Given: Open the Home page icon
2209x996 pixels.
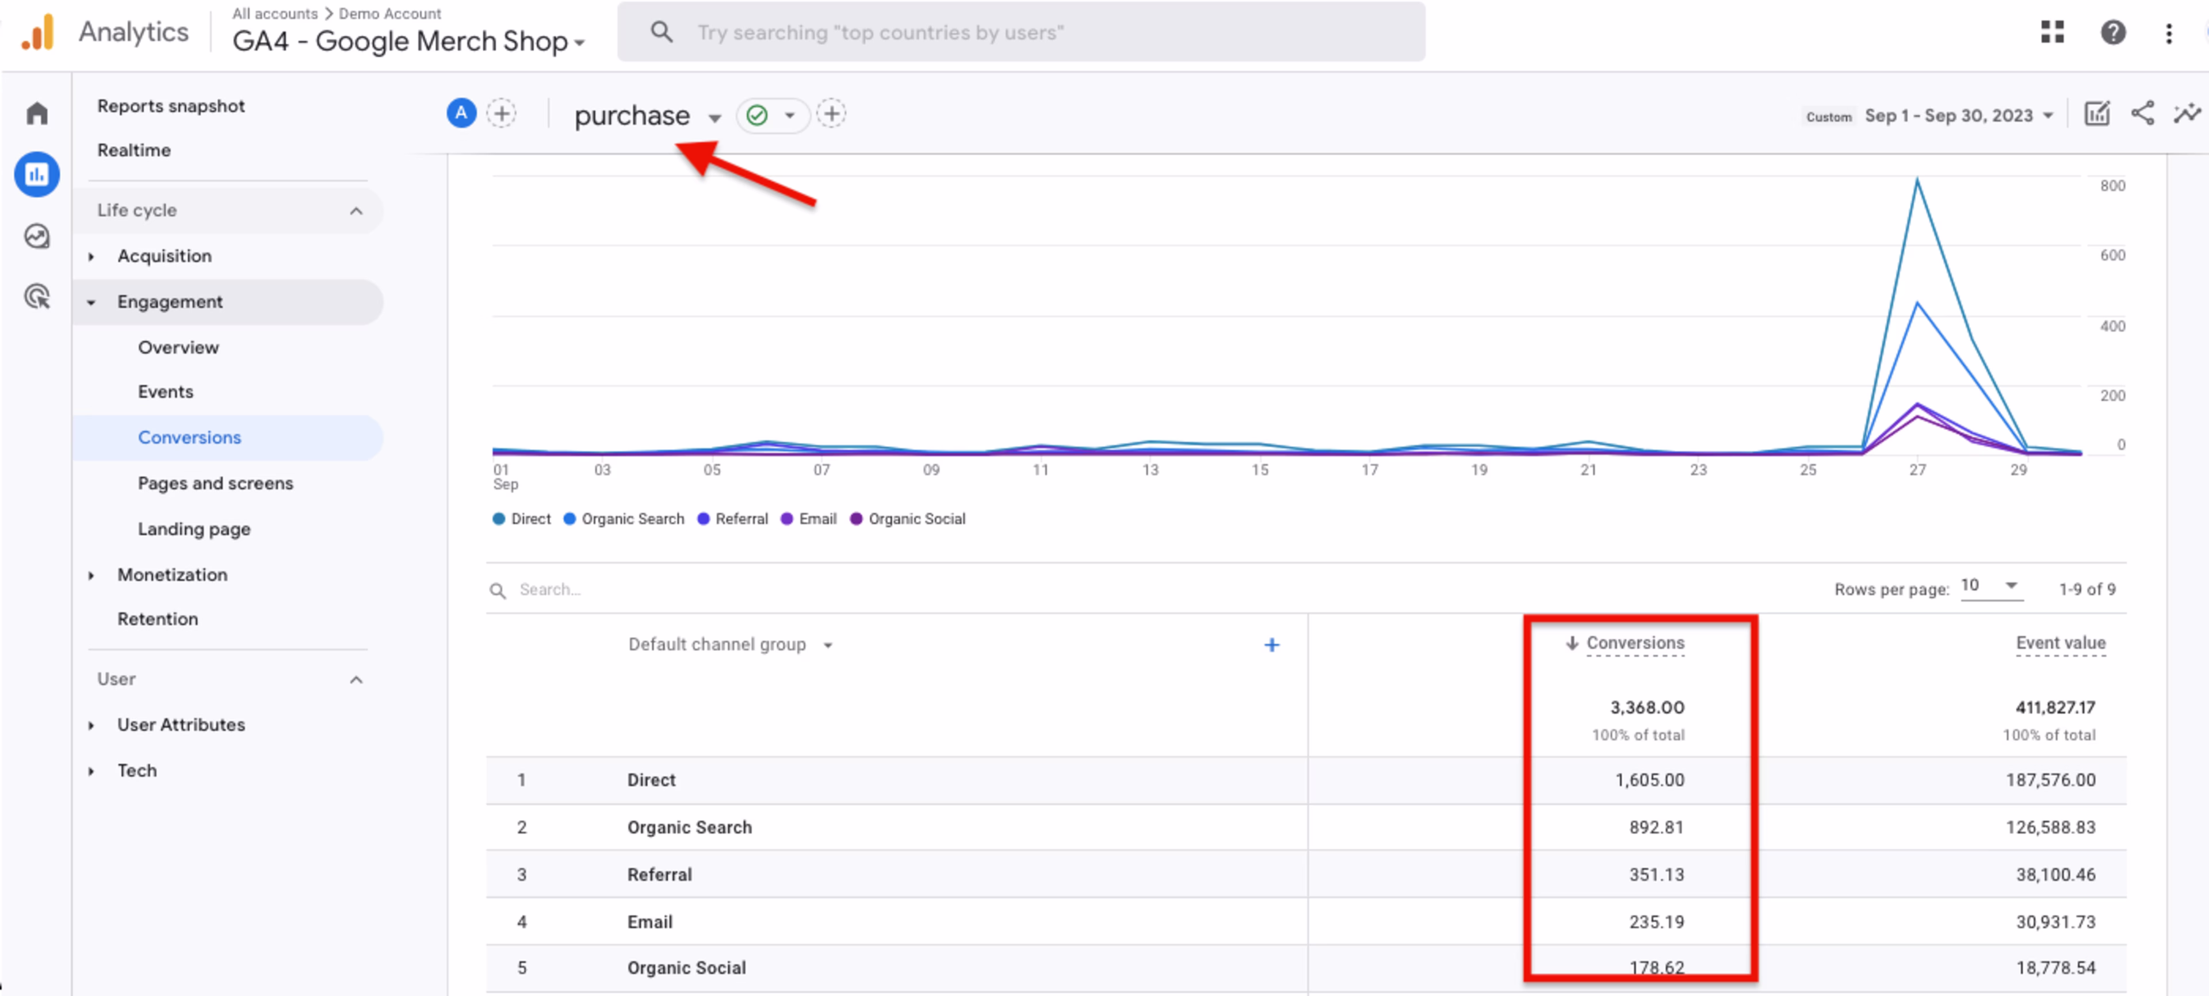Looking at the screenshot, I should (37, 112).
